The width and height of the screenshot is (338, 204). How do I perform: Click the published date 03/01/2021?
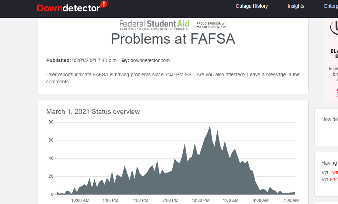point(95,60)
